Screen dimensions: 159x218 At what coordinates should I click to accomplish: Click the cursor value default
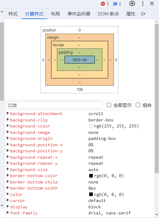97,200
